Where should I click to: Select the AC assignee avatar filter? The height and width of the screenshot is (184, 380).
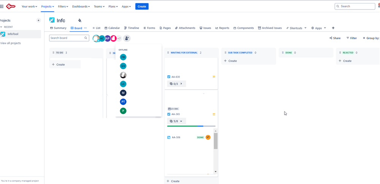point(102,38)
